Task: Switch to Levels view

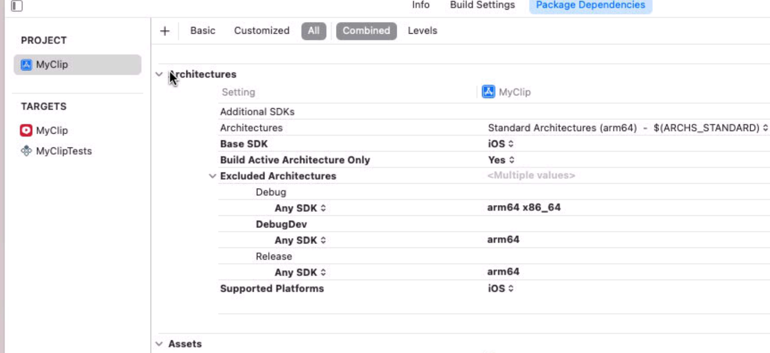Action: [x=422, y=31]
